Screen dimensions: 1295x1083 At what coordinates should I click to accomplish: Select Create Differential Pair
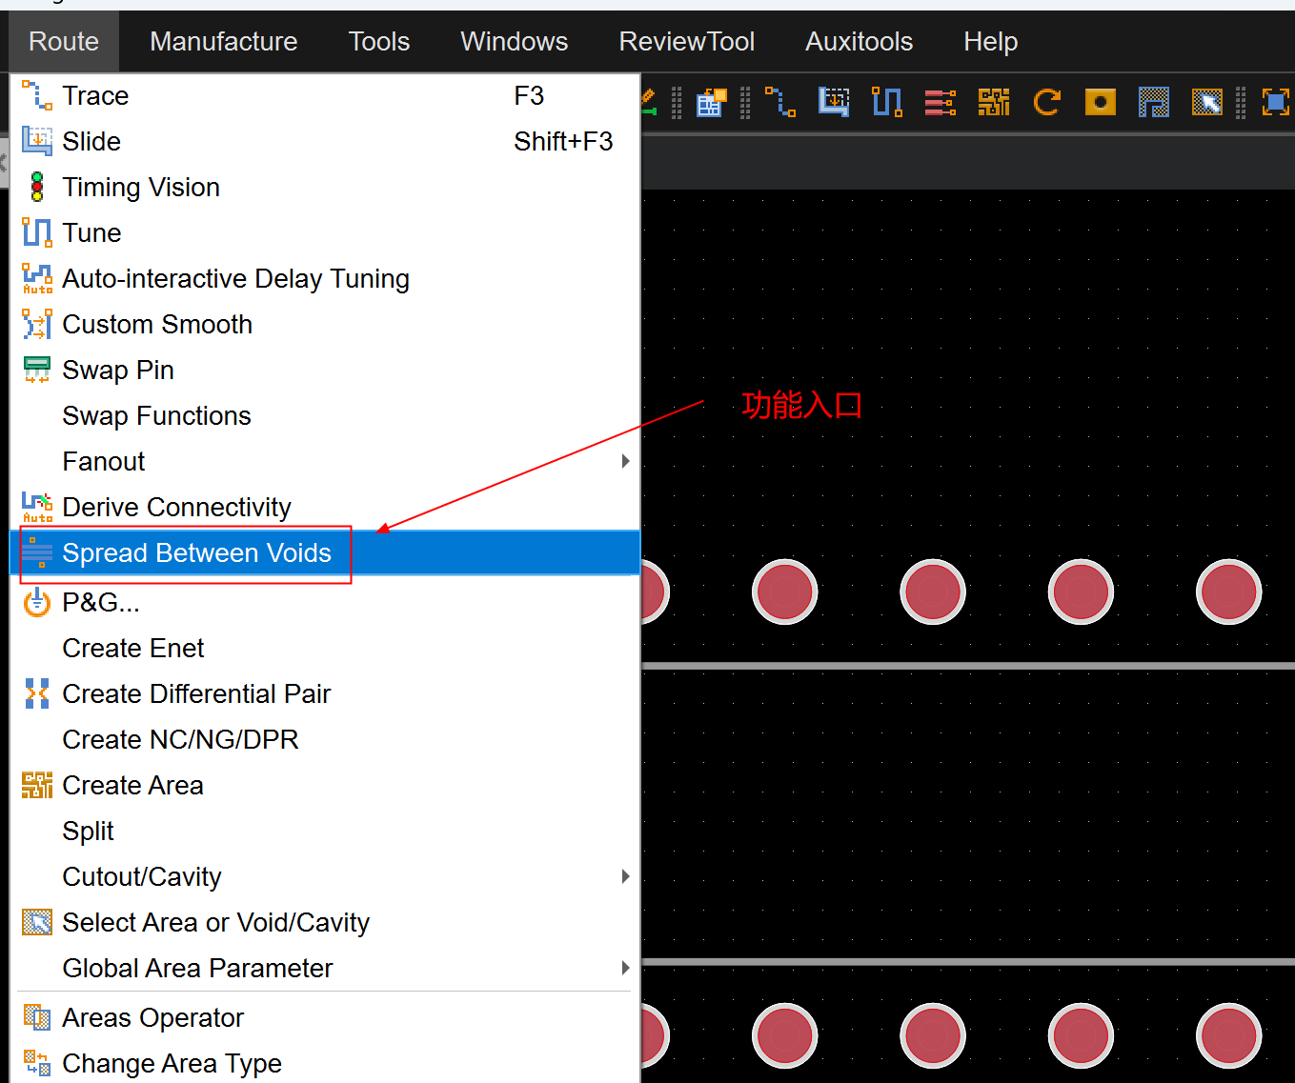tap(196, 694)
